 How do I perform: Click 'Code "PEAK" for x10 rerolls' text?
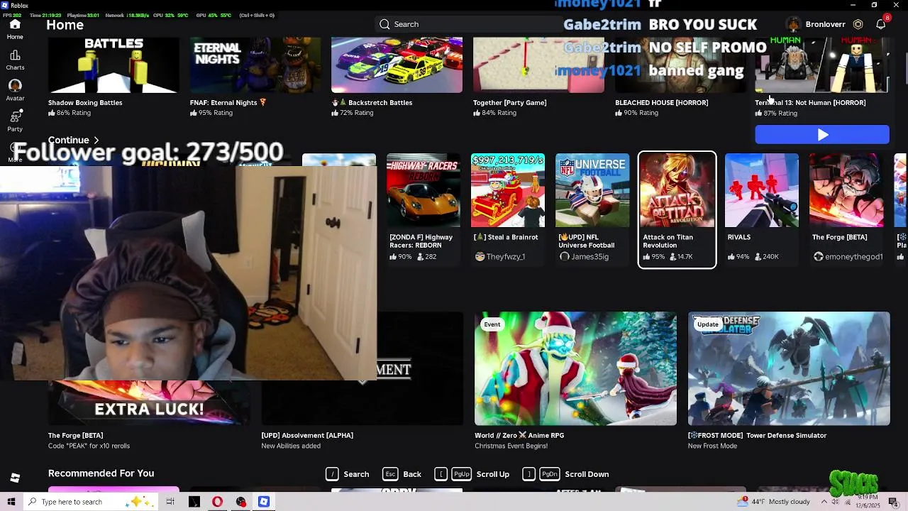(x=89, y=446)
